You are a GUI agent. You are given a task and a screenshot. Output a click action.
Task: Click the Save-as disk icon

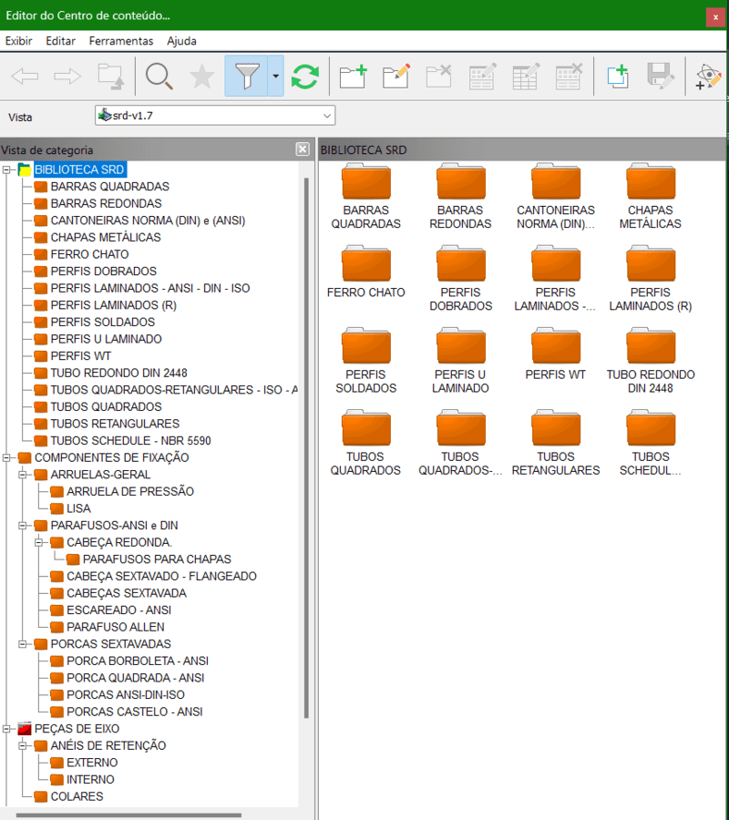[x=660, y=77]
